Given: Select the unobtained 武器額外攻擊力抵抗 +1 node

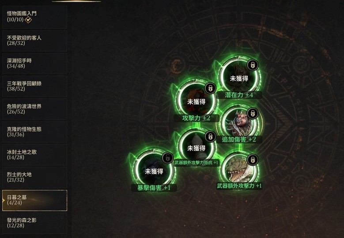Looking at the screenshot, I should pos(197,148).
